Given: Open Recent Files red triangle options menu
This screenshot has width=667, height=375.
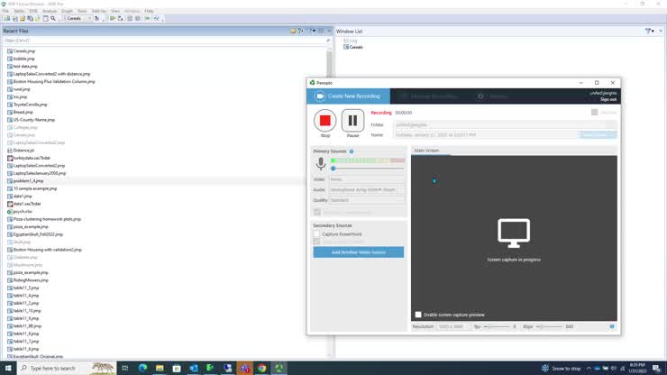Looking at the screenshot, I should pos(329,31).
